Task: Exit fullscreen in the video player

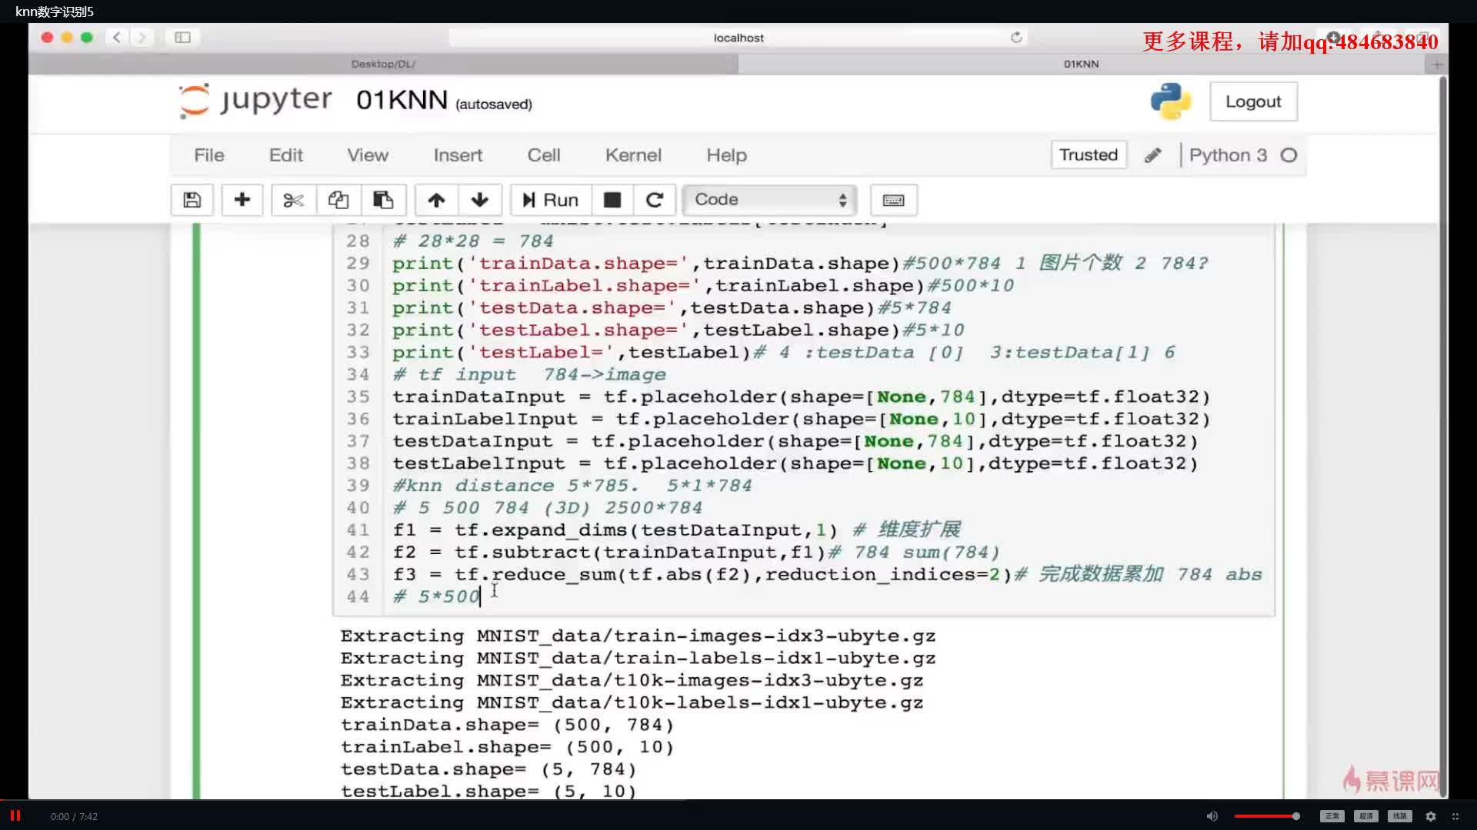Action: tap(1455, 816)
